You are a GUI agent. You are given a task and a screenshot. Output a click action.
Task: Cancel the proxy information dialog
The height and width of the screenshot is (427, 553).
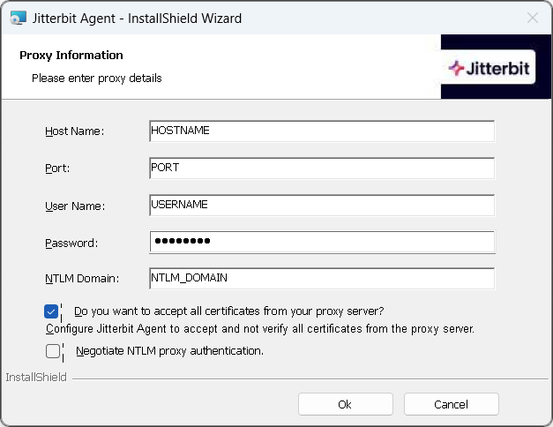pos(451,404)
